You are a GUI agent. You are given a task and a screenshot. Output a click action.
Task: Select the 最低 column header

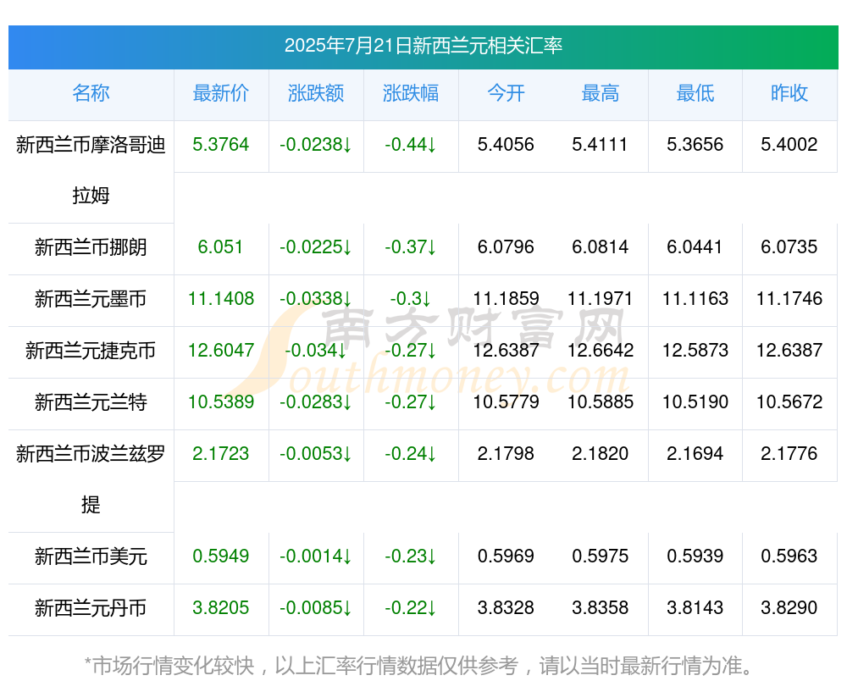(695, 93)
